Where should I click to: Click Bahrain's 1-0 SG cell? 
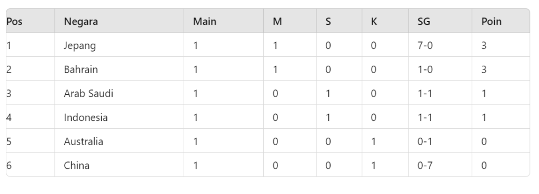click(x=440, y=69)
